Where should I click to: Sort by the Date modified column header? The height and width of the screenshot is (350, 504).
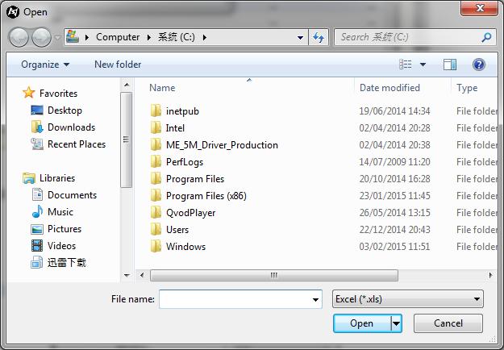coord(389,88)
